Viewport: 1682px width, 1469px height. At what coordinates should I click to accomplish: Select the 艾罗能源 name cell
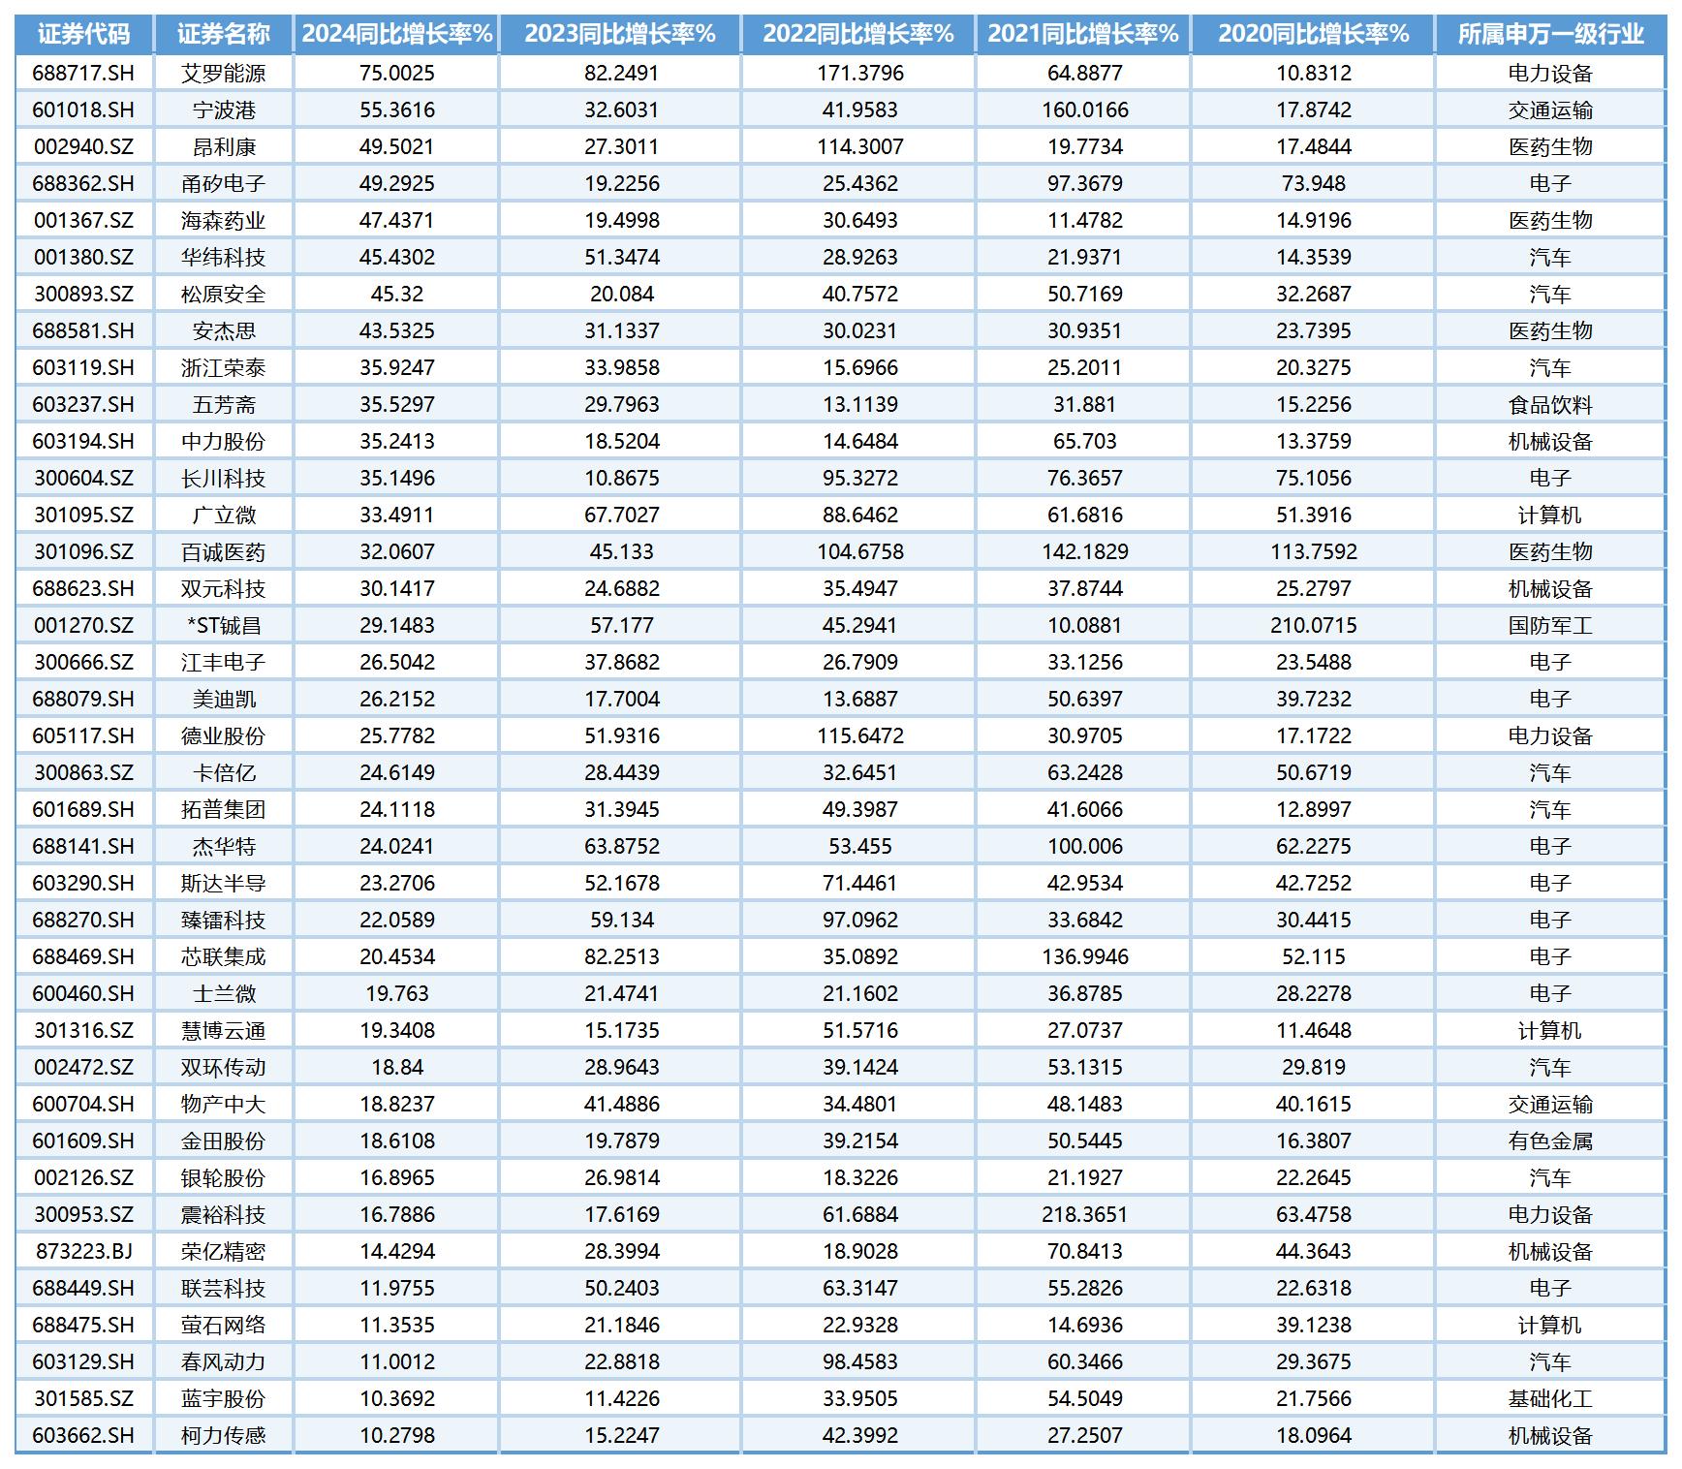click(223, 74)
